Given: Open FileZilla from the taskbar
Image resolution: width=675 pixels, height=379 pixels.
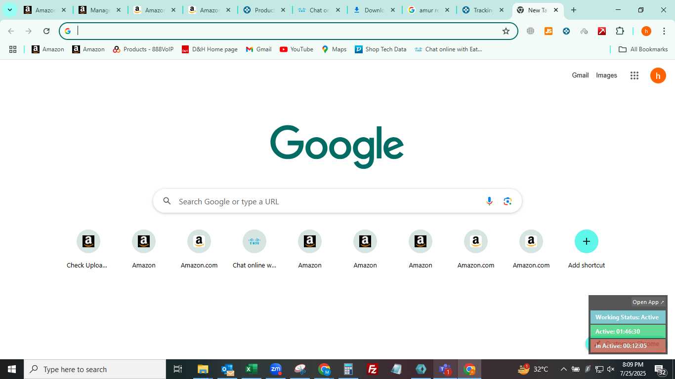Looking at the screenshot, I should [x=373, y=369].
